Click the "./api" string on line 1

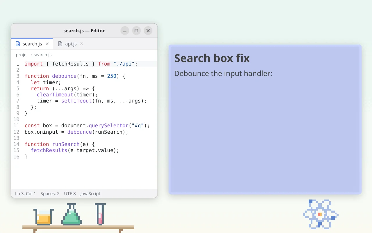pos(124,64)
